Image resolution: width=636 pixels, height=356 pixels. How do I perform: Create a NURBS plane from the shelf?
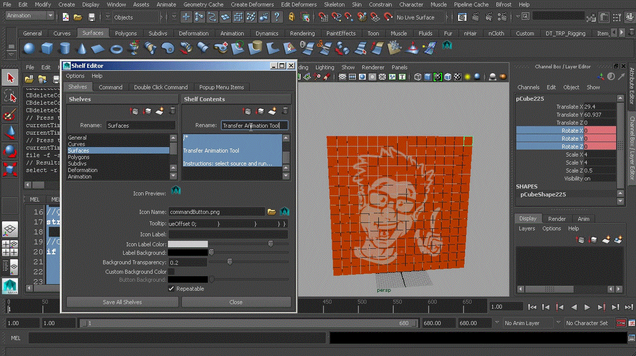pos(99,48)
